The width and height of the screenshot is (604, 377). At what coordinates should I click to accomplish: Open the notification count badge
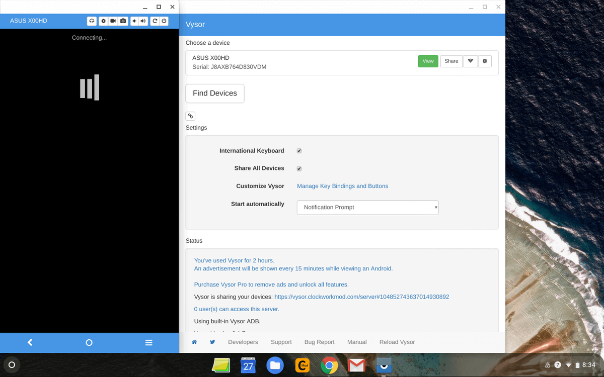coord(558,365)
